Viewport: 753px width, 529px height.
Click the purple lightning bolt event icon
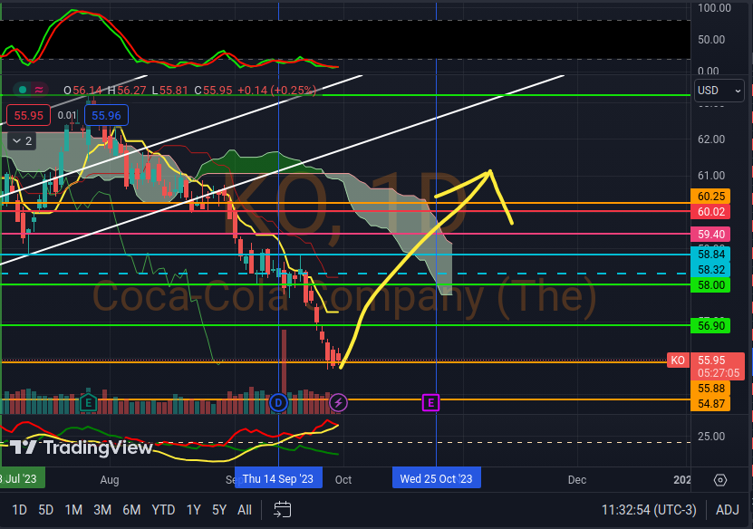click(338, 401)
